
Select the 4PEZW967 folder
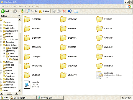click(x=68, y=19)
